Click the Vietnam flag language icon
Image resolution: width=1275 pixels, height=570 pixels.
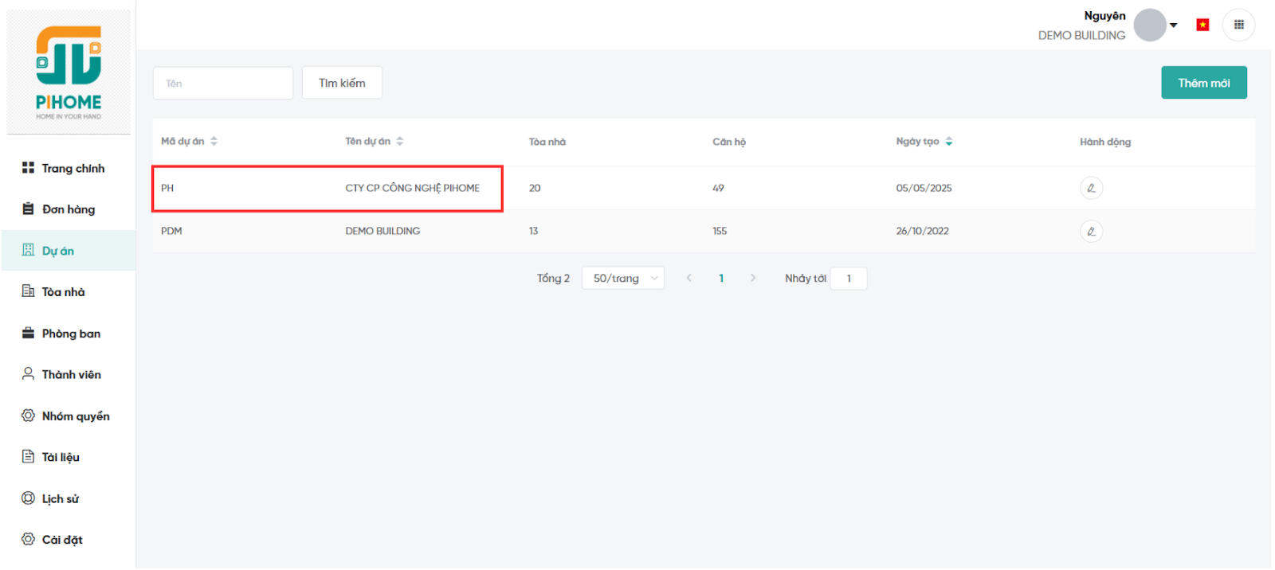(1202, 25)
